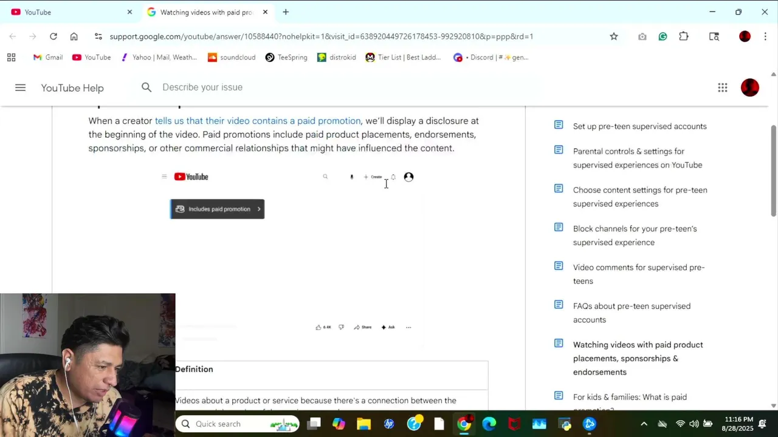The width and height of the screenshot is (778, 437).
Task: Open the YouTube bookmark
Action: (92, 58)
